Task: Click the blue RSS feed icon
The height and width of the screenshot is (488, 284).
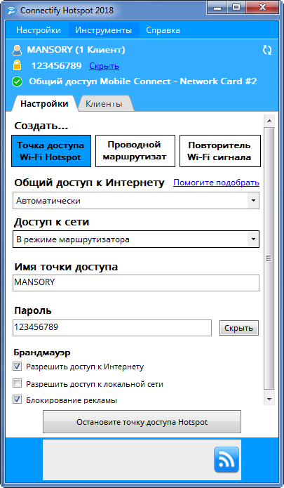Action: (226, 459)
